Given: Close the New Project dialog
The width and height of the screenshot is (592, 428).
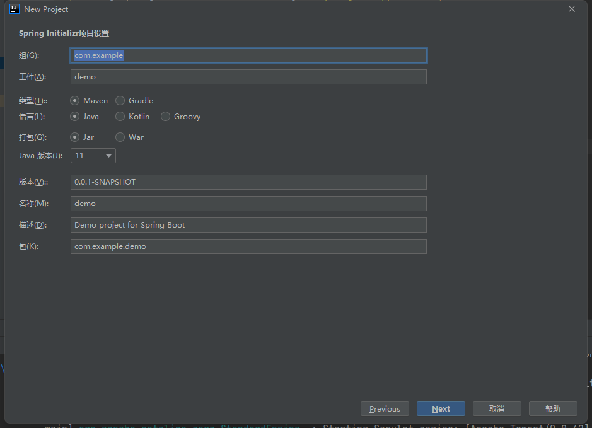Looking at the screenshot, I should tap(571, 9).
